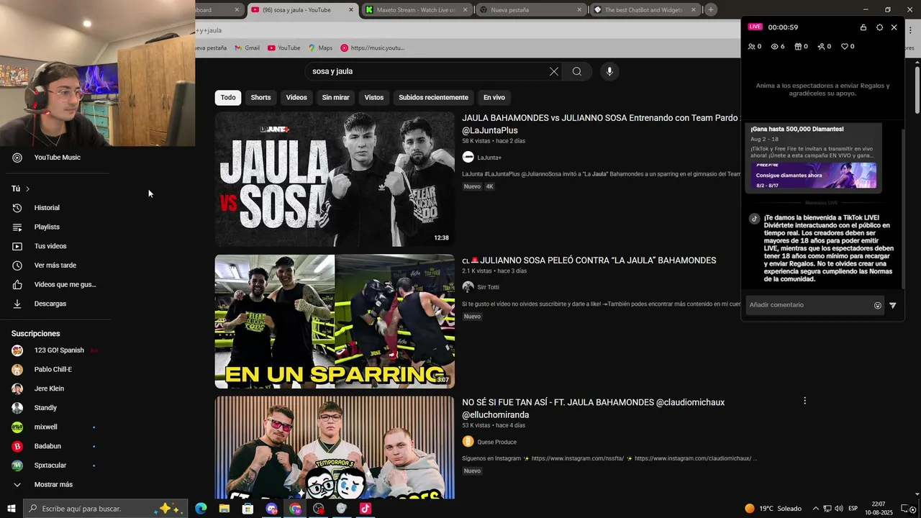921x518 pixels.
Task: Close the sosa y jaula YouTube tab
Action: point(351,10)
